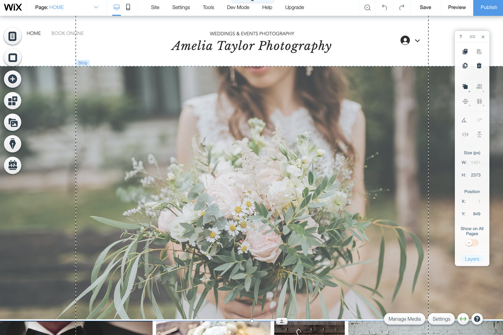Open the Arrange layers dropdown icon
Screen dimensions: 503x335
[465, 87]
